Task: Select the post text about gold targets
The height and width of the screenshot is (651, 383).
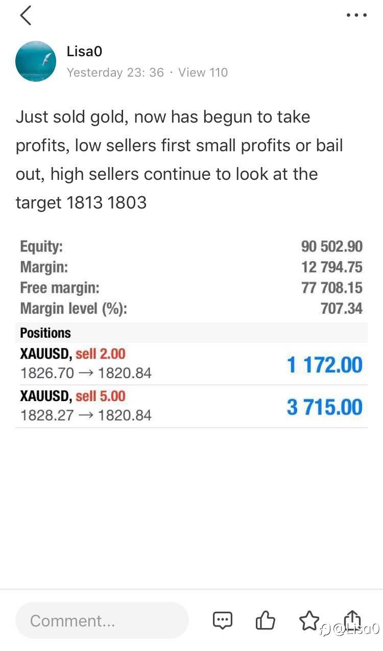Action: (179, 159)
